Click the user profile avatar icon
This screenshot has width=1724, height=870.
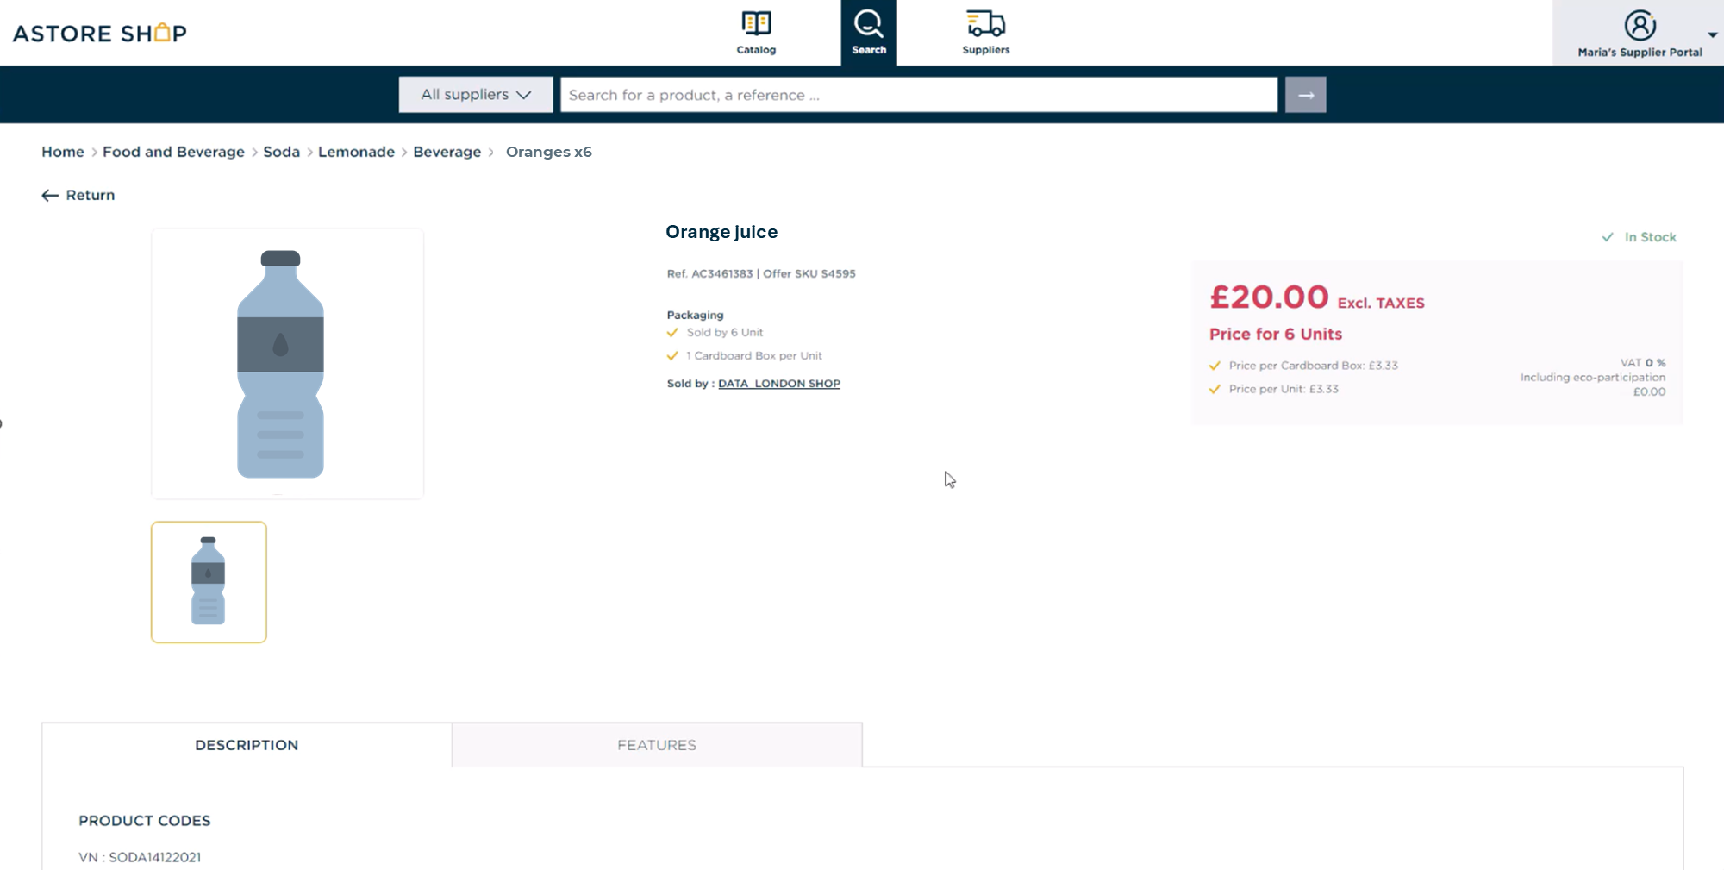(1640, 25)
